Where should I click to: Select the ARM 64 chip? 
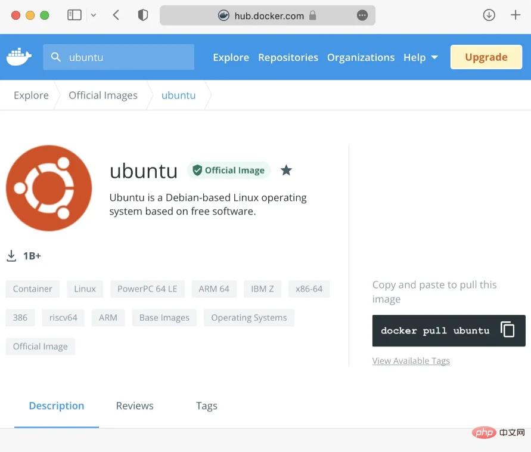(x=214, y=289)
